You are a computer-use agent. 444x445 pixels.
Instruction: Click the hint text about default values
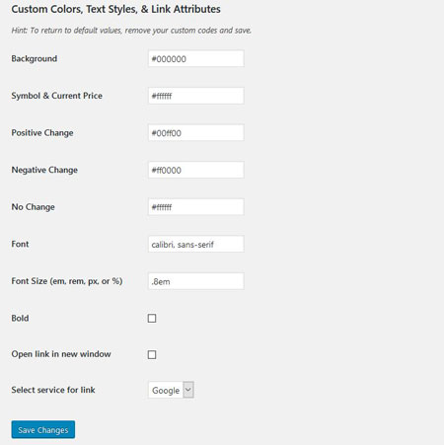pos(131,31)
